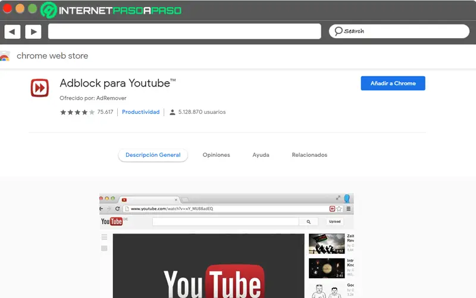476x298 pixels.
Task: Click the InternetPasoAPaso logo
Action: 111,10
